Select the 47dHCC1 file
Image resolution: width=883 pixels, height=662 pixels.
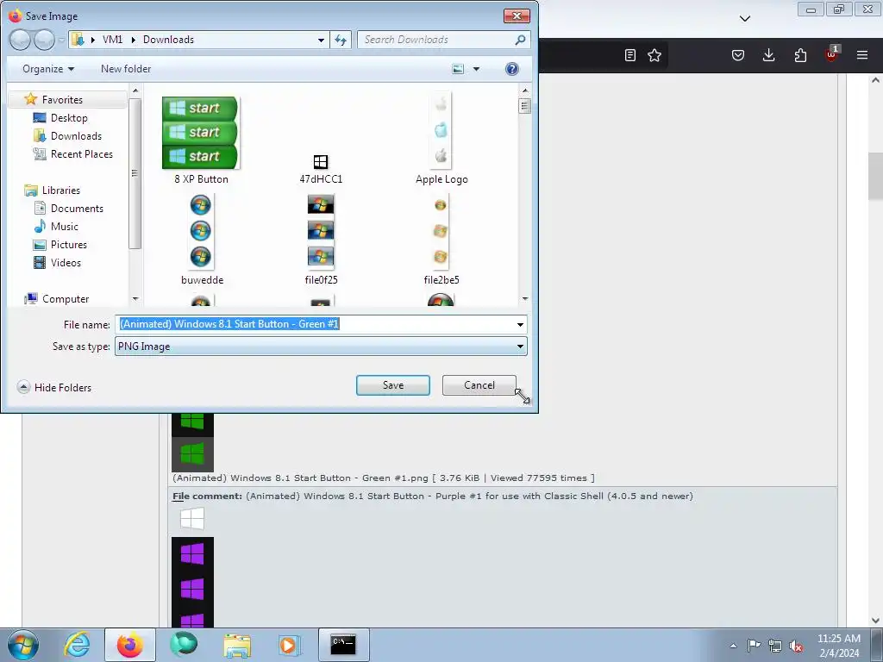[x=321, y=169]
